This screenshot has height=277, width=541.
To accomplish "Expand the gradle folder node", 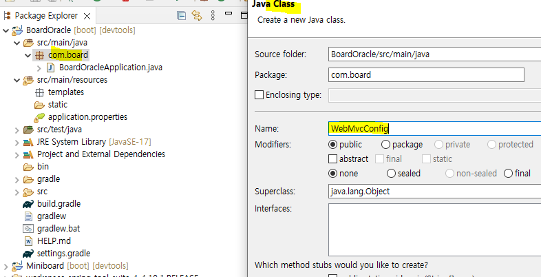I will [17, 180].
